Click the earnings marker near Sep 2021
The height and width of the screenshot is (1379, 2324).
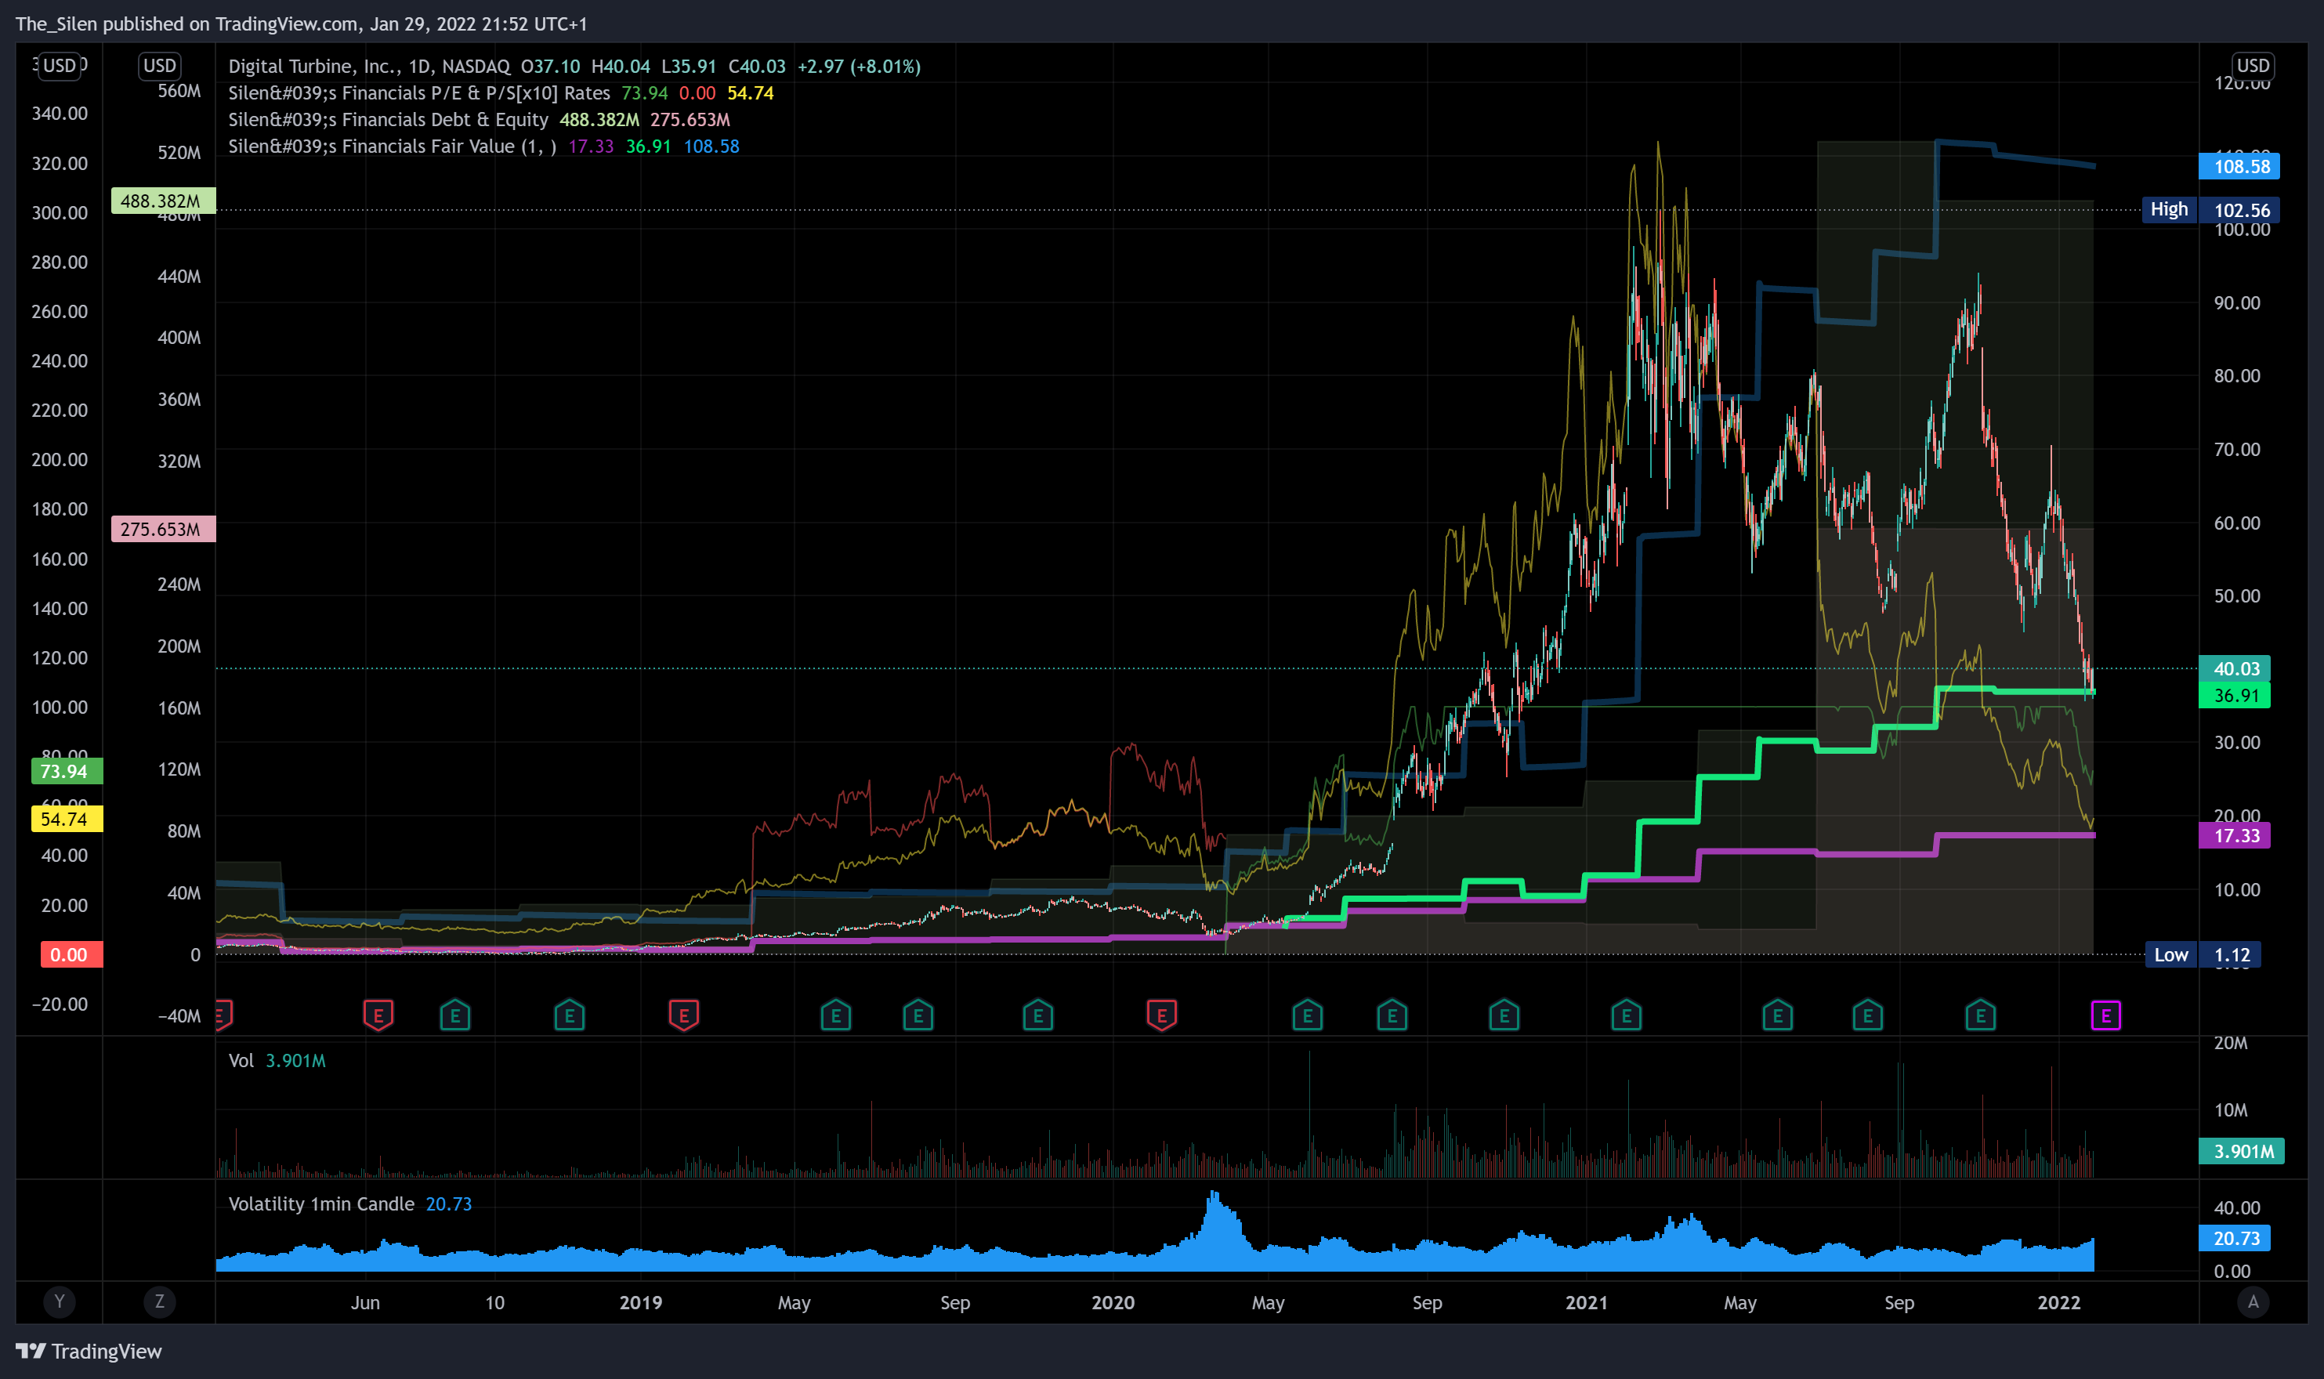point(1868,1015)
